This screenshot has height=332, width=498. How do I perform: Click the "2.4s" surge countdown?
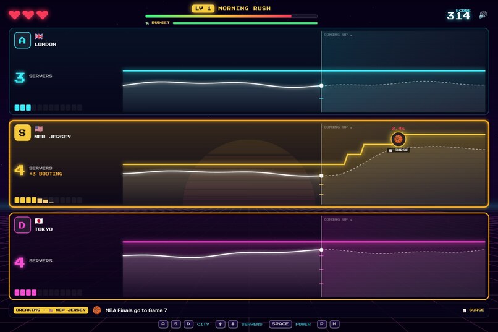coord(398,129)
